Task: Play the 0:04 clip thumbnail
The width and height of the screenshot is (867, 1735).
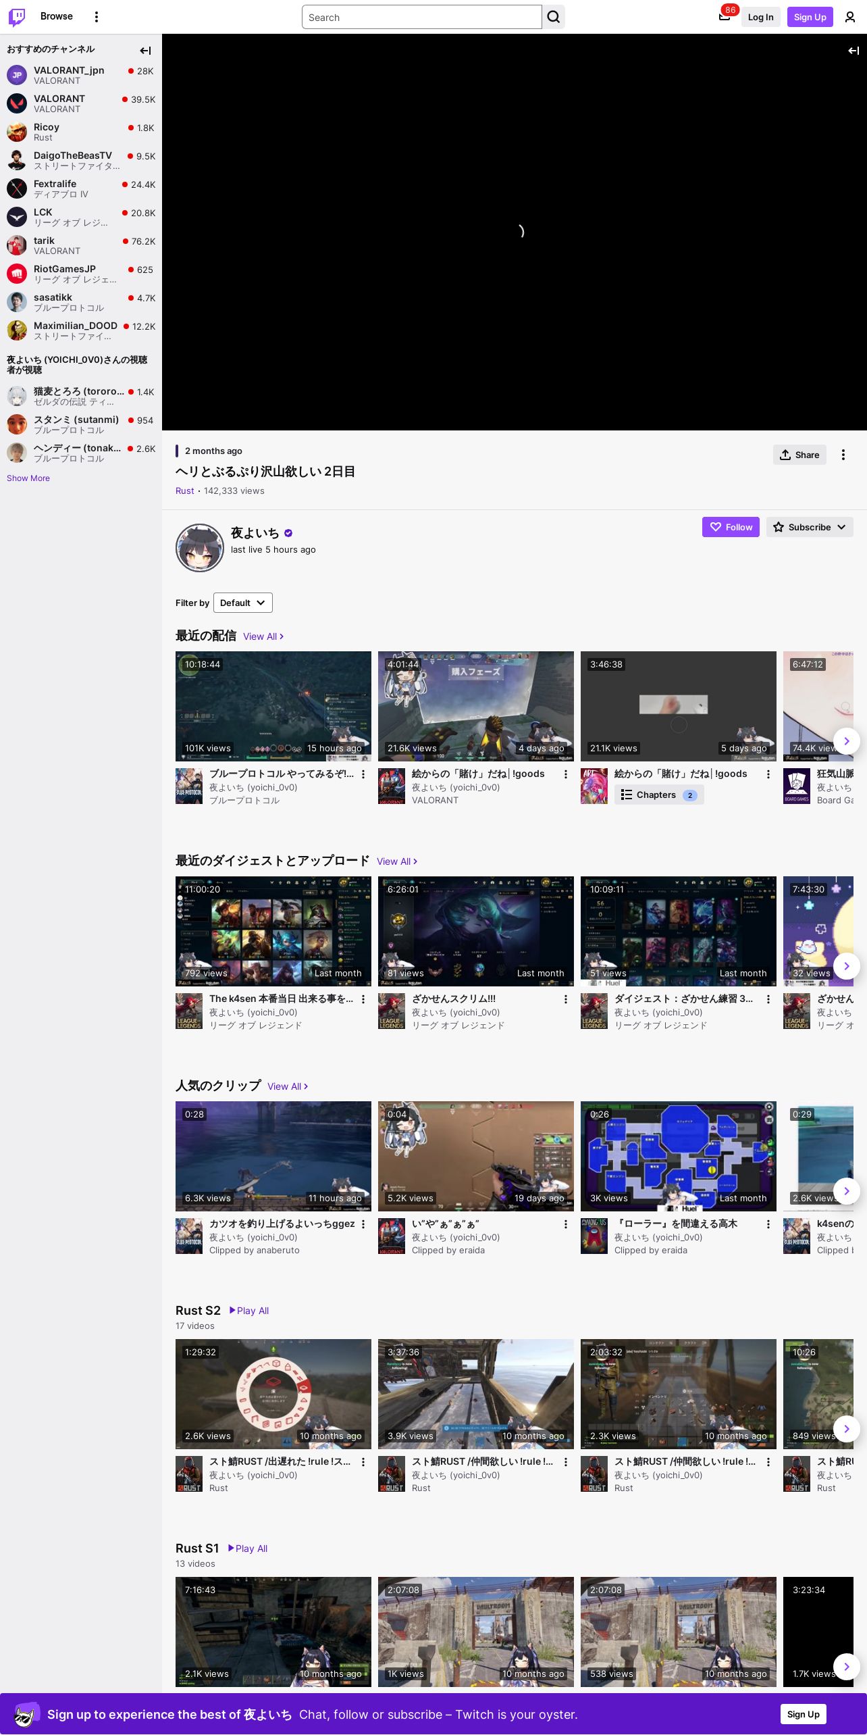Action: (476, 1156)
